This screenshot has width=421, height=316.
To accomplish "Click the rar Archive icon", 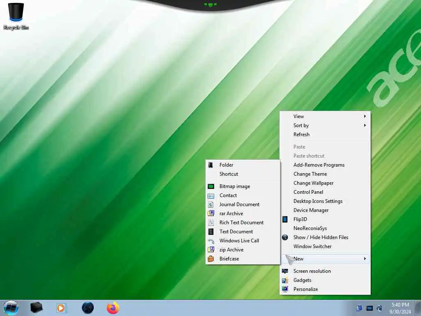I will coord(211,214).
